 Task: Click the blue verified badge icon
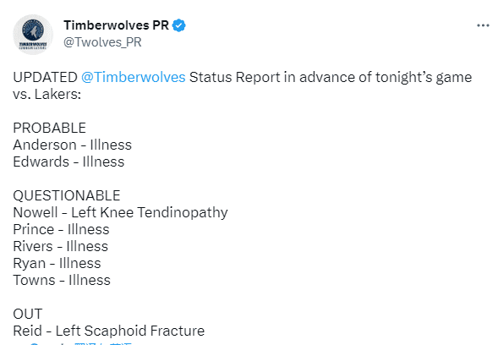pyautogui.click(x=178, y=25)
